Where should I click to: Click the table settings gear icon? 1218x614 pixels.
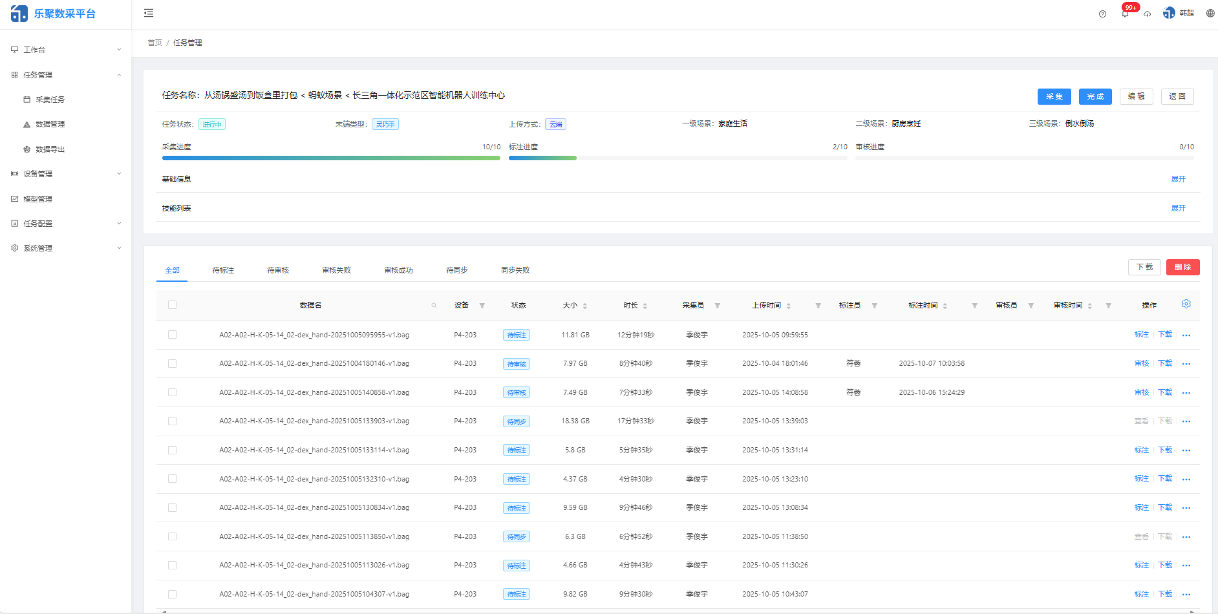click(x=1186, y=304)
